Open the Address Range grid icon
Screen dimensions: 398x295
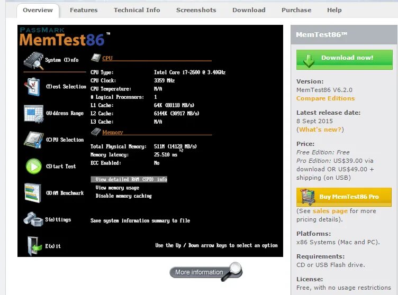pyautogui.click(x=33, y=114)
